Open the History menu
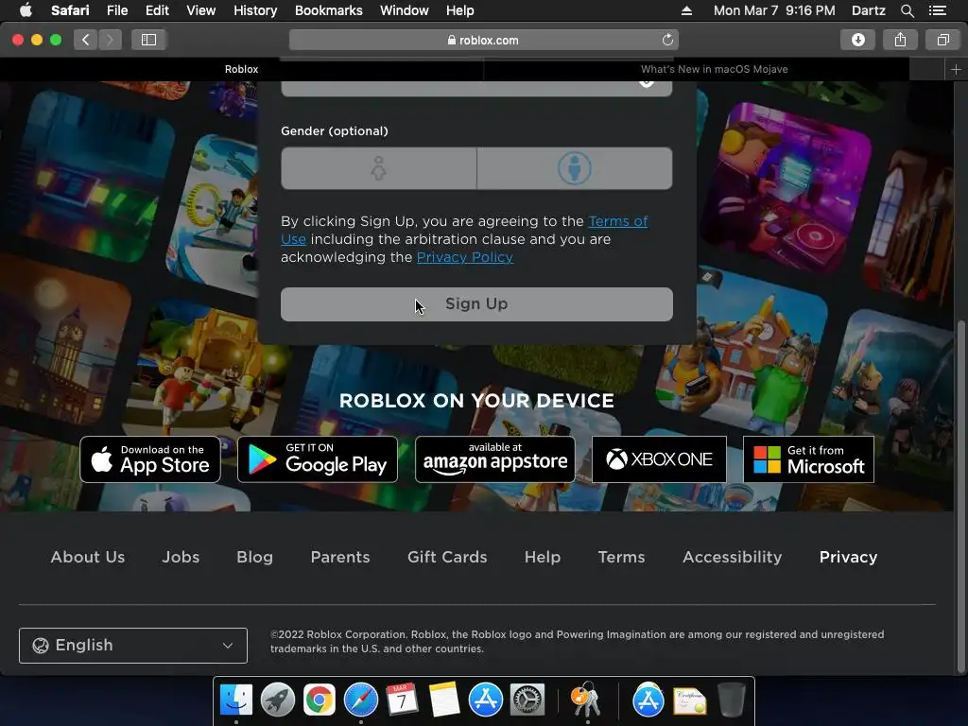Image resolution: width=968 pixels, height=726 pixels. [x=255, y=10]
